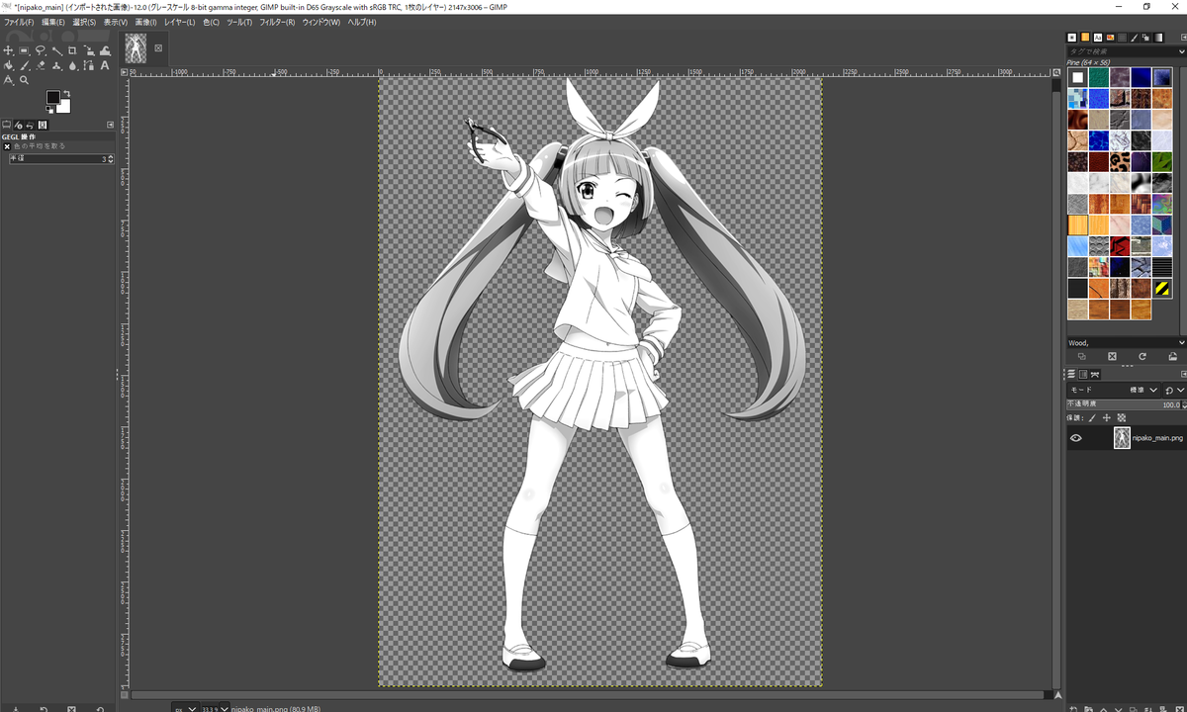This screenshot has height=712, width=1187.
Task: Select the Fuzzy Select wand tool
Action: [56, 50]
